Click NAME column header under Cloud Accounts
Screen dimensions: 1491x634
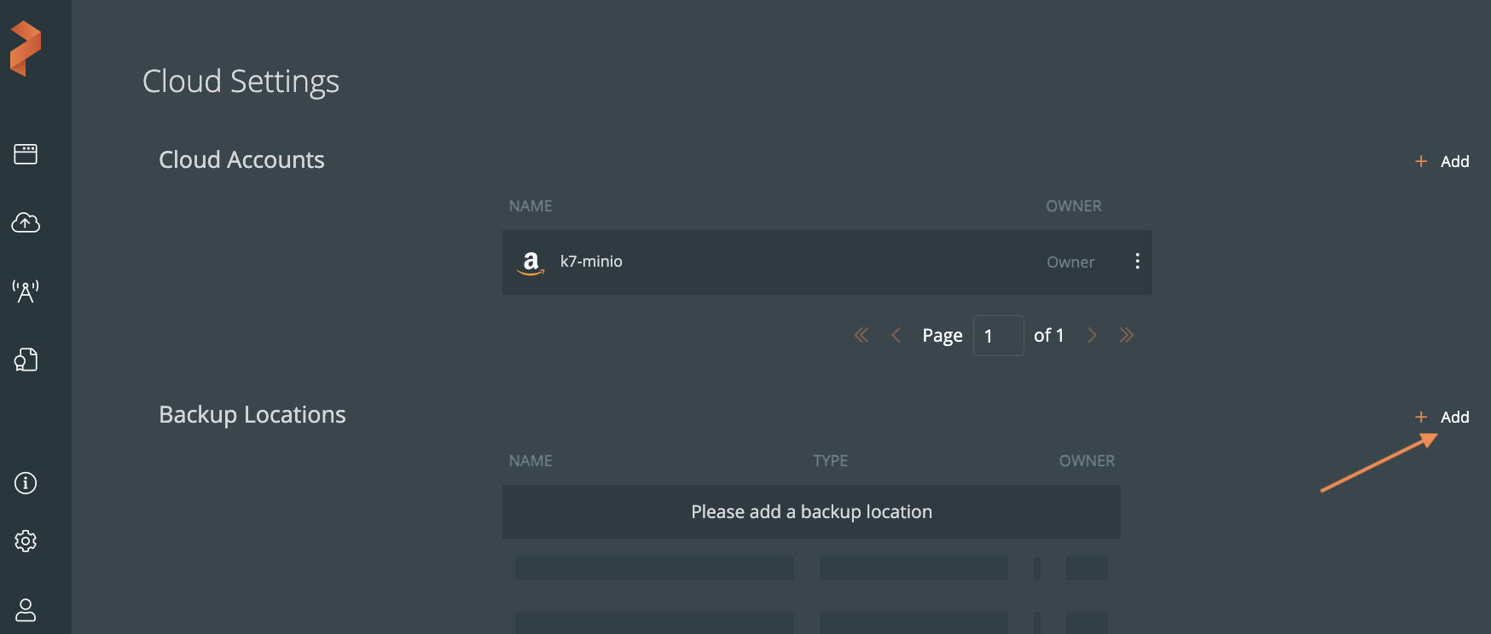point(531,206)
